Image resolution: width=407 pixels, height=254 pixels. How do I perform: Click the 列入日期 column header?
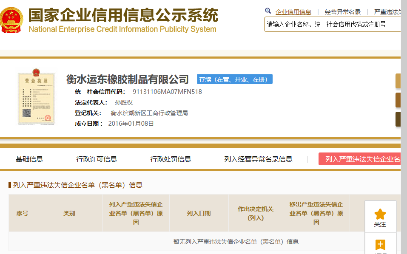tap(199, 213)
